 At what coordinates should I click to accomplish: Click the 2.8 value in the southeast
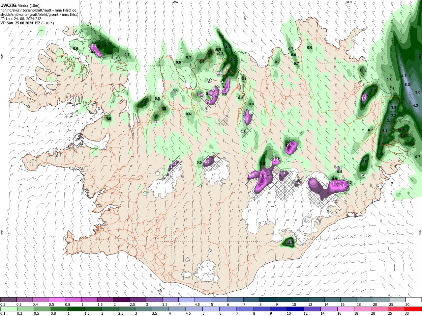pos(364,161)
